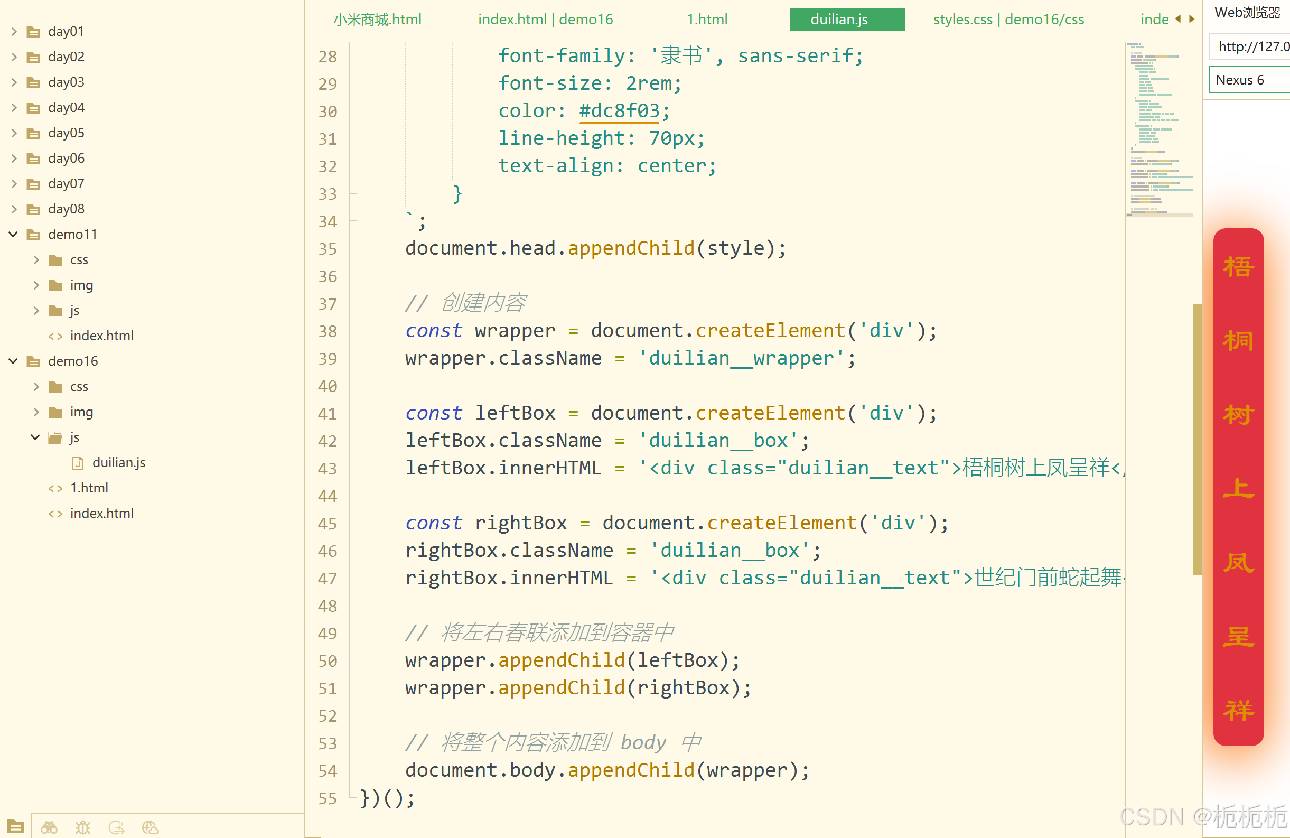The image size is (1290, 838).
Task: Click the binoculars search icon
Action: coord(49,827)
